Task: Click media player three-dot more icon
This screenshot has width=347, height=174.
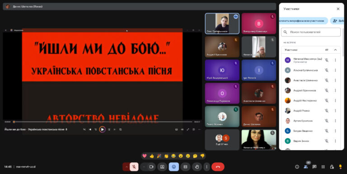Action: click(x=199, y=130)
